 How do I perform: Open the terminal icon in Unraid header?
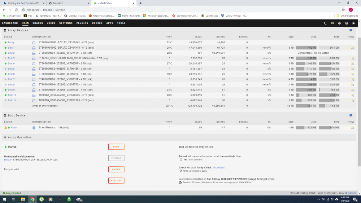click(x=325, y=23)
